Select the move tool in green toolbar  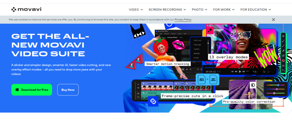click(283, 36)
